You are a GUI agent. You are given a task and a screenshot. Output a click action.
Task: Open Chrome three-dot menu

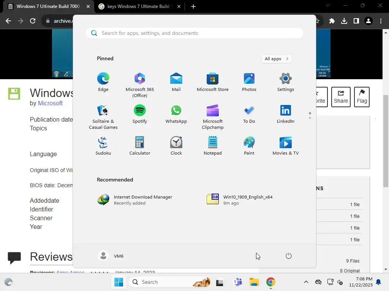tap(381, 21)
